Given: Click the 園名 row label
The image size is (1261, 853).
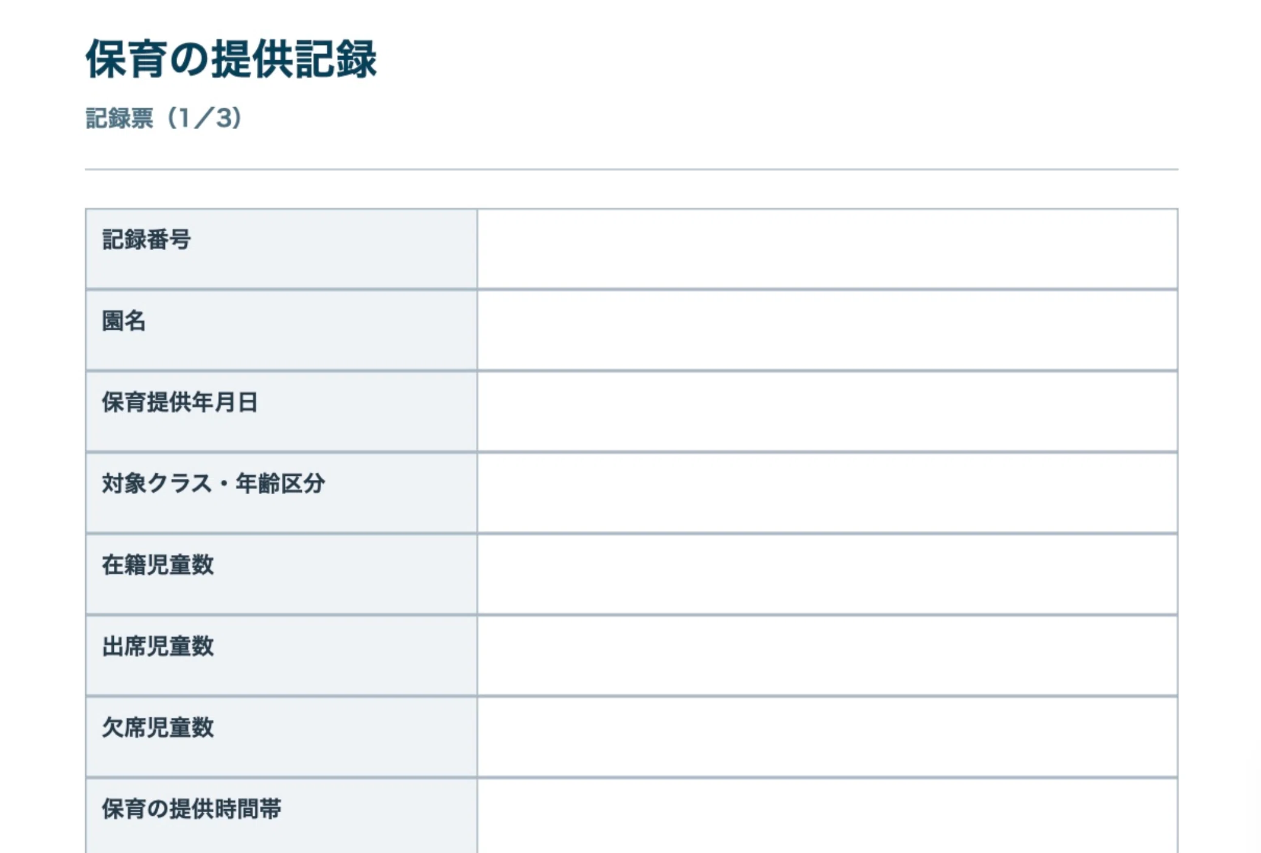Looking at the screenshot, I should tap(124, 321).
